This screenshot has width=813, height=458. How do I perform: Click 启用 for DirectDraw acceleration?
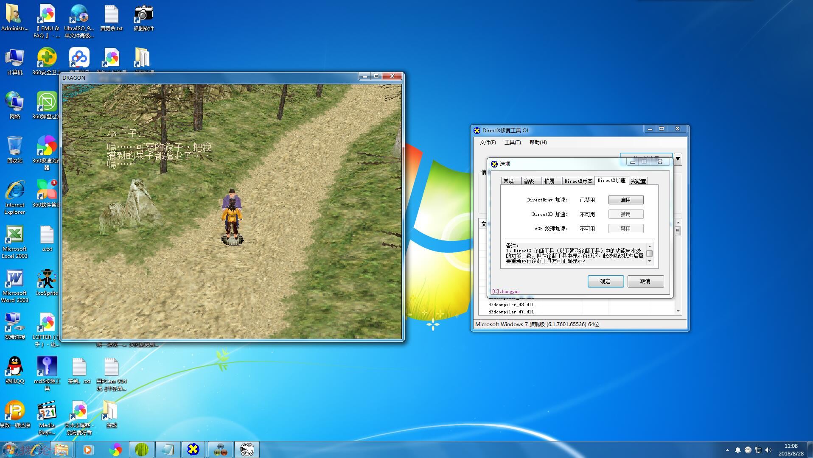click(x=625, y=200)
